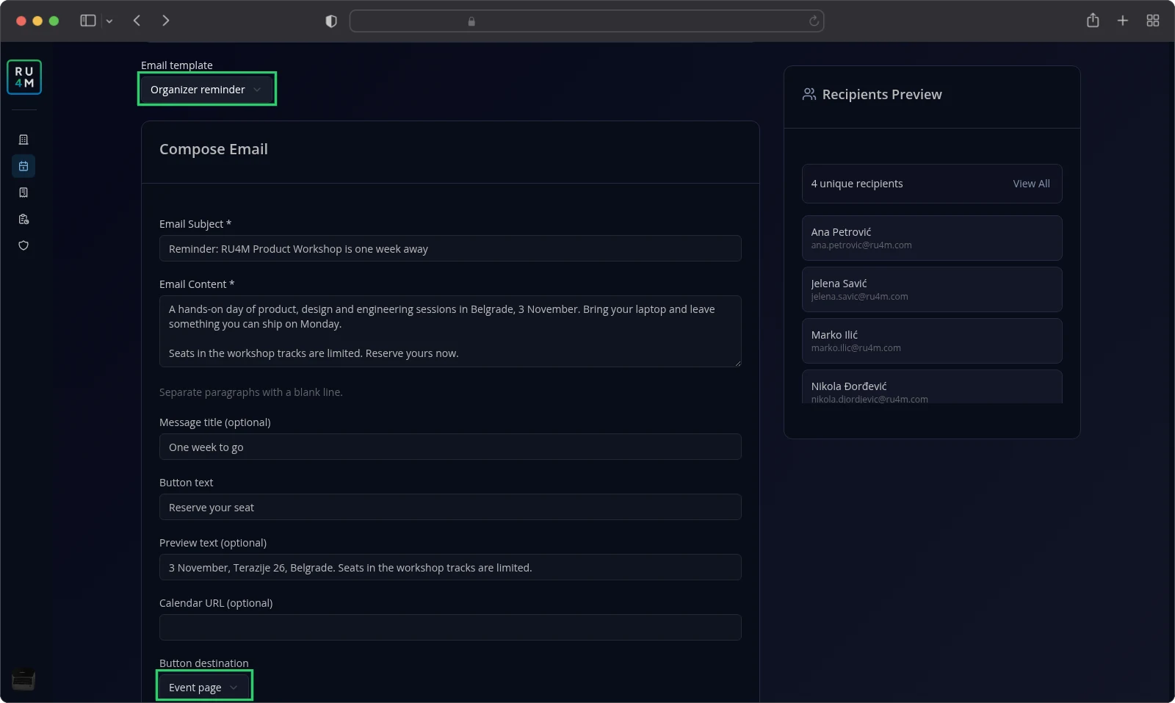The width and height of the screenshot is (1175, 703).
Task: Go back with the browser back arrow
Action: coord(137,21)
